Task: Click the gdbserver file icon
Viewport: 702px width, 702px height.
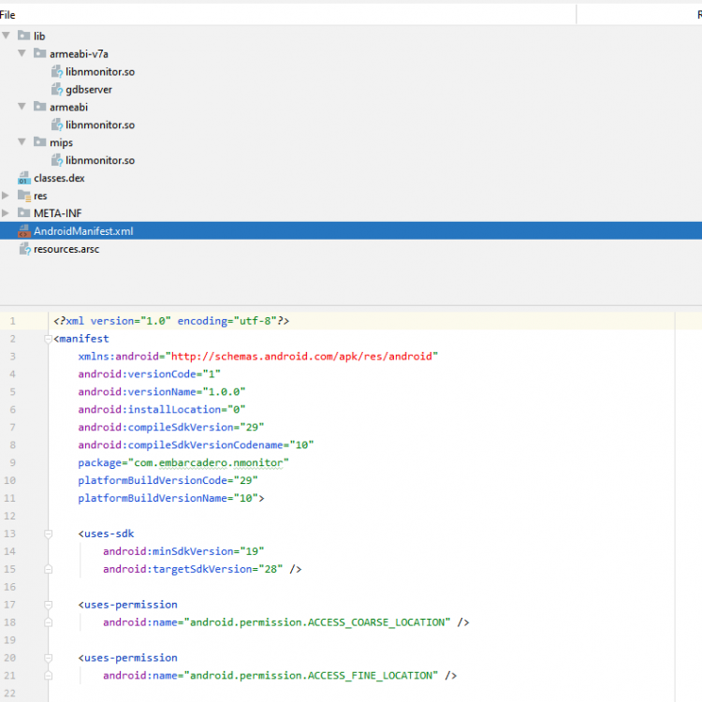Action: (x=56, y=89)
